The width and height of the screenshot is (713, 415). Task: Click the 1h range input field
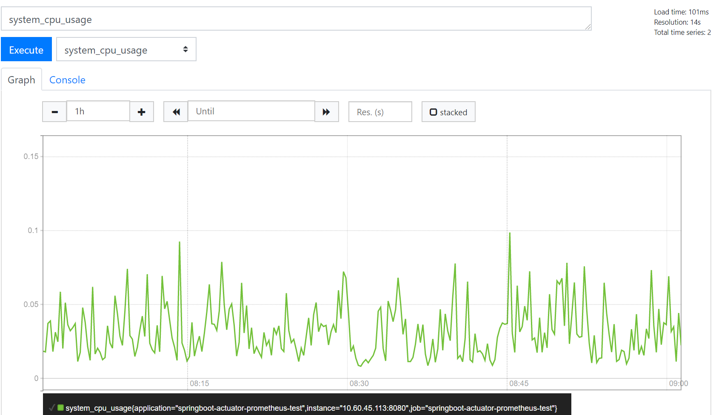[x=98, y=111]
